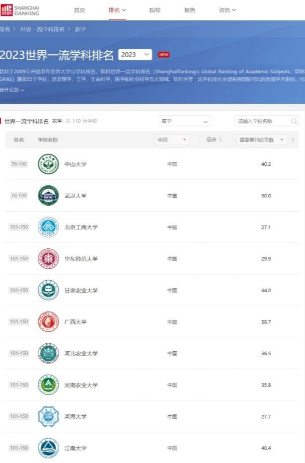Click the 北京工商大学 logo
The image size is (305, 463).
pos(48,228)
